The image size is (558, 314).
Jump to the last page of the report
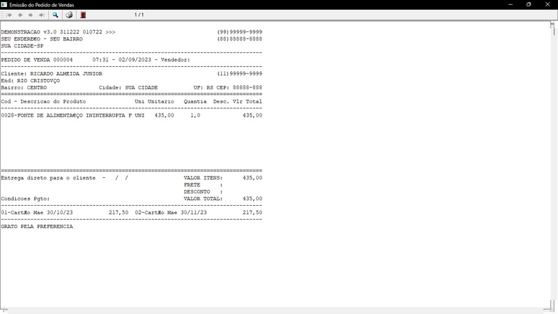41,15
